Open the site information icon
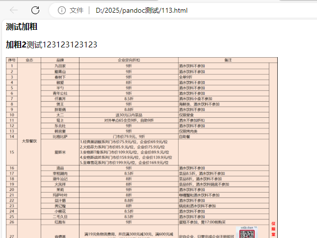Image resolution: width=317 pixels, height=238 pixels. point(62,10)
